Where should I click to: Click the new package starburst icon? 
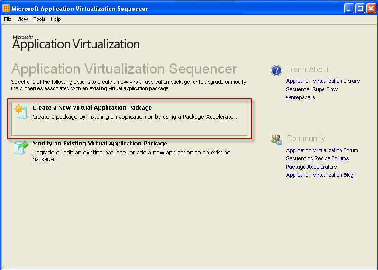20,112
